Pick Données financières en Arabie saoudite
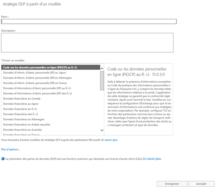 [x=51, y=125]
